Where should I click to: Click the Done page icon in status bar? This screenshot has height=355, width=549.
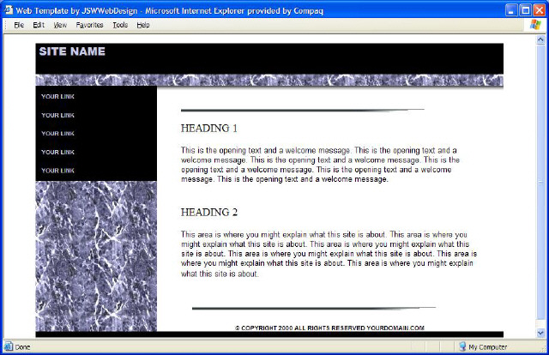pyautogui.click(x=8, y=346)
